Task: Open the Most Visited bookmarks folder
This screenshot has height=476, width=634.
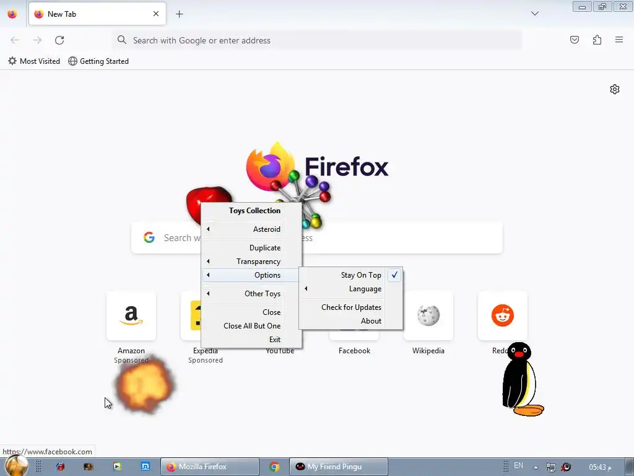Action: 34,61
